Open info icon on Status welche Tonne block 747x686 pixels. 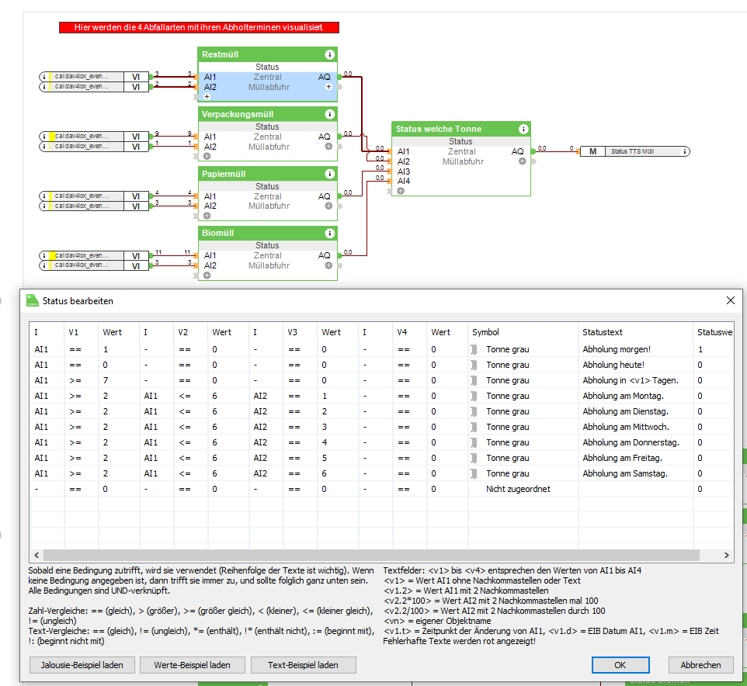[523, 129]
